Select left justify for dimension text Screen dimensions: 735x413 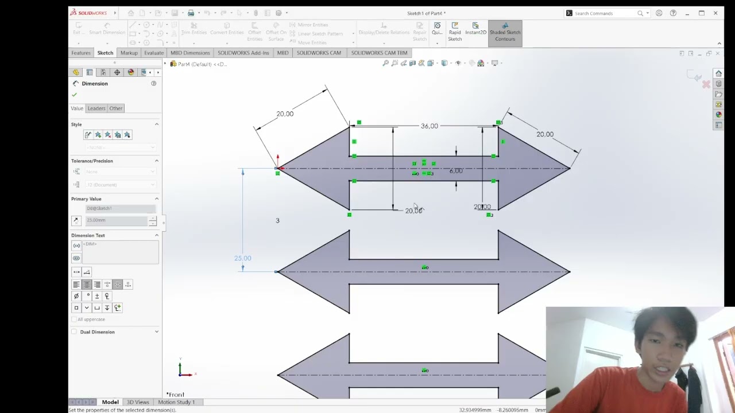coord(76,285)
